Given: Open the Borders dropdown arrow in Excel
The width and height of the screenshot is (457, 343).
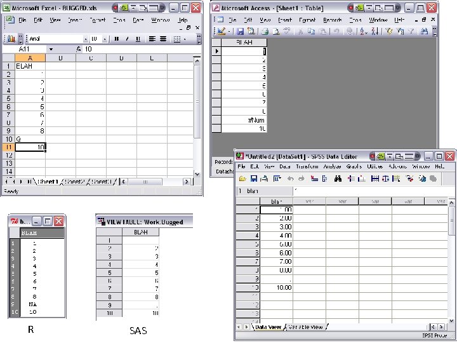Looking at the screenshot, I should point(185,39).
